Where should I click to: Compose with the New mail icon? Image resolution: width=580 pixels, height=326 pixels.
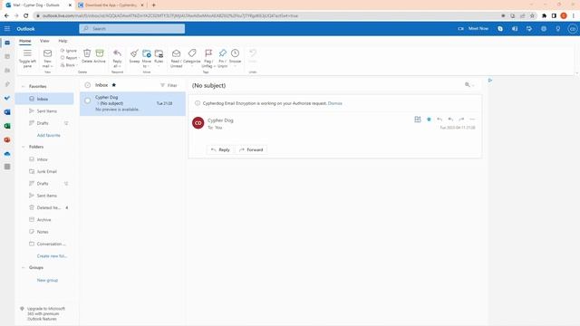tap(47, 53)
